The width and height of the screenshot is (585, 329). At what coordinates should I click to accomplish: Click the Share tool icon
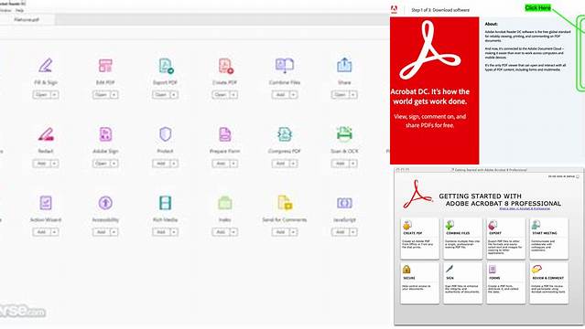[x=344, y=65]
